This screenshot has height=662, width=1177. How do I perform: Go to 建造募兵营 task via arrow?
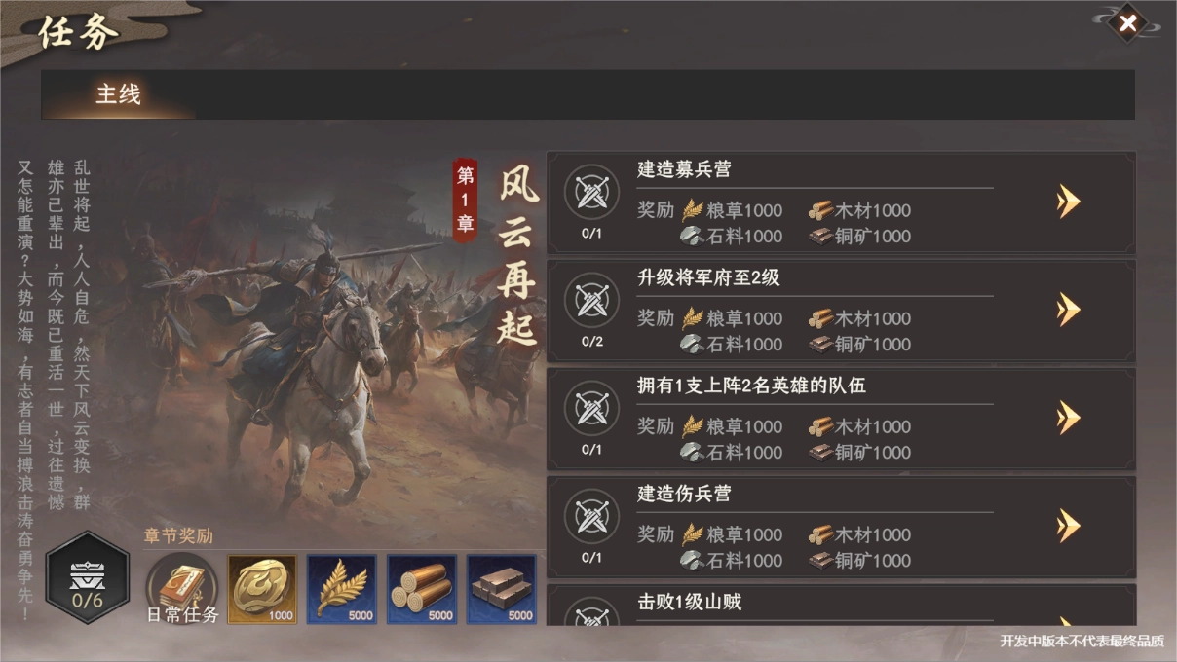pyautogui.click(x=1069, y=202)
